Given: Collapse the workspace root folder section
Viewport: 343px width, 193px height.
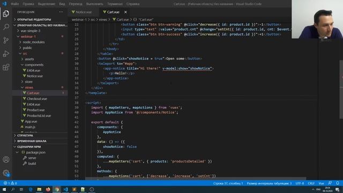Looking at the screenshot, I should pyautogui.click(x=40, y=25).
